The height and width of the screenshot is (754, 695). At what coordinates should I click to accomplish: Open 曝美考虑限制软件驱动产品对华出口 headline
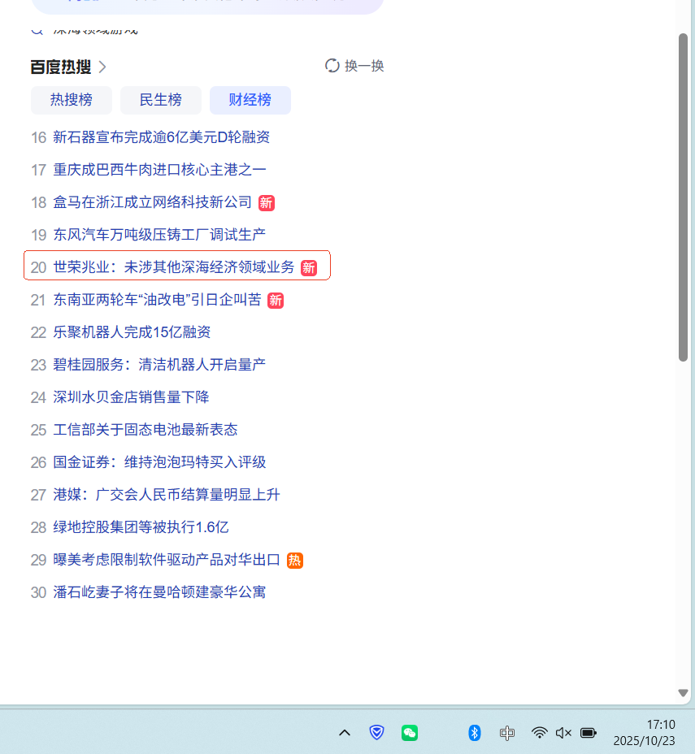point(167,560)
